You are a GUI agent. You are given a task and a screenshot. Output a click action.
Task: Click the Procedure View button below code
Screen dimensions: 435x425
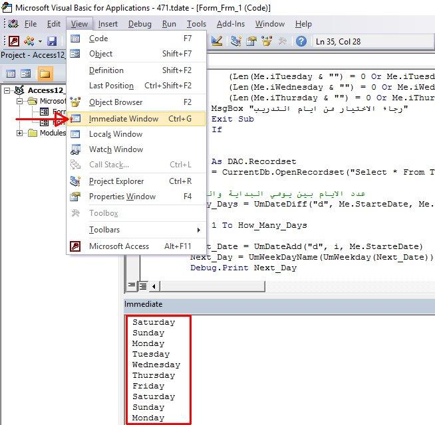(132, 286)
